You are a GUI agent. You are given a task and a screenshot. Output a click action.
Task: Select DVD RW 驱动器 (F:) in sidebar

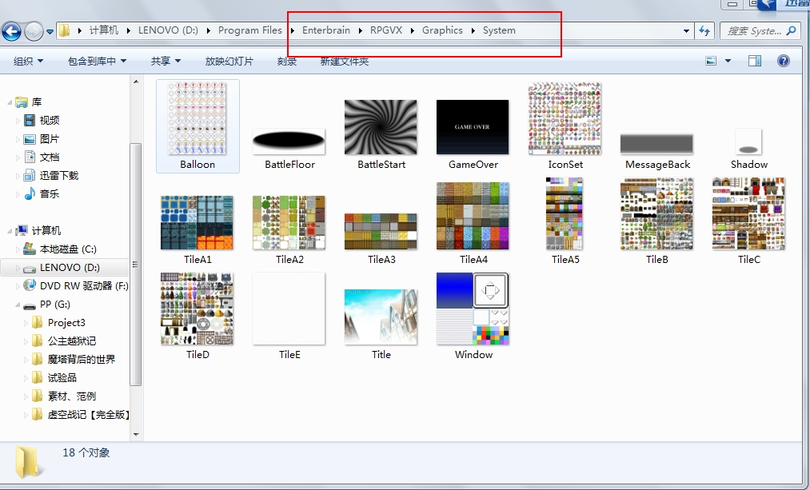(x=77, y=285)
